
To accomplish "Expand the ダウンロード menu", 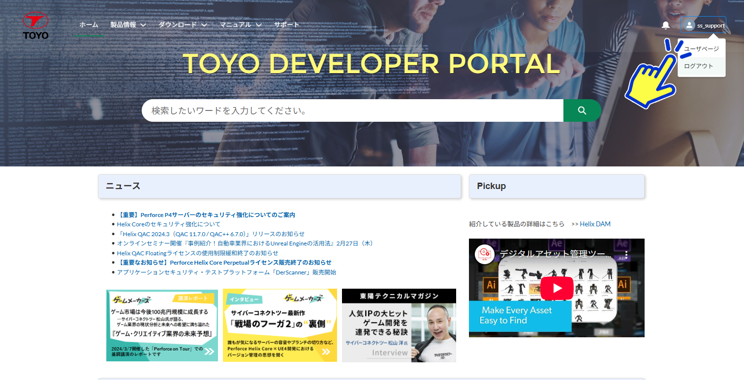I will tap(183, 25).
